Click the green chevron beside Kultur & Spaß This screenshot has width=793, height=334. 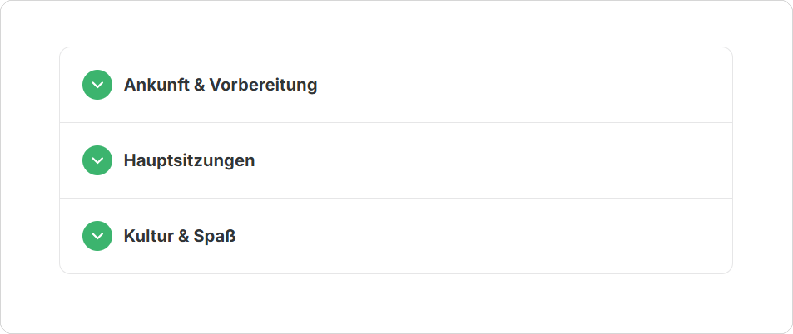click(x=97, y=236)
